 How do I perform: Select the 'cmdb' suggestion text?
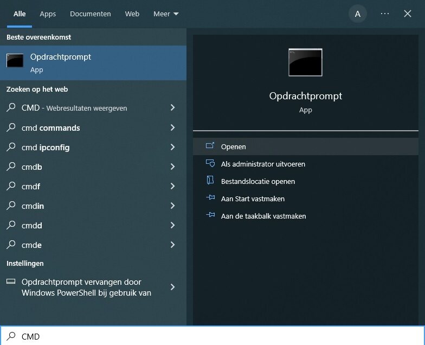pyautogui.click(x=31, y=167)
